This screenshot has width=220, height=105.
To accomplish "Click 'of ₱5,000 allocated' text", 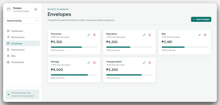I will (x=171, y=37).
